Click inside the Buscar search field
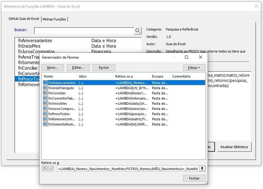This screenshot has width=263, height=189. [84, 31]
